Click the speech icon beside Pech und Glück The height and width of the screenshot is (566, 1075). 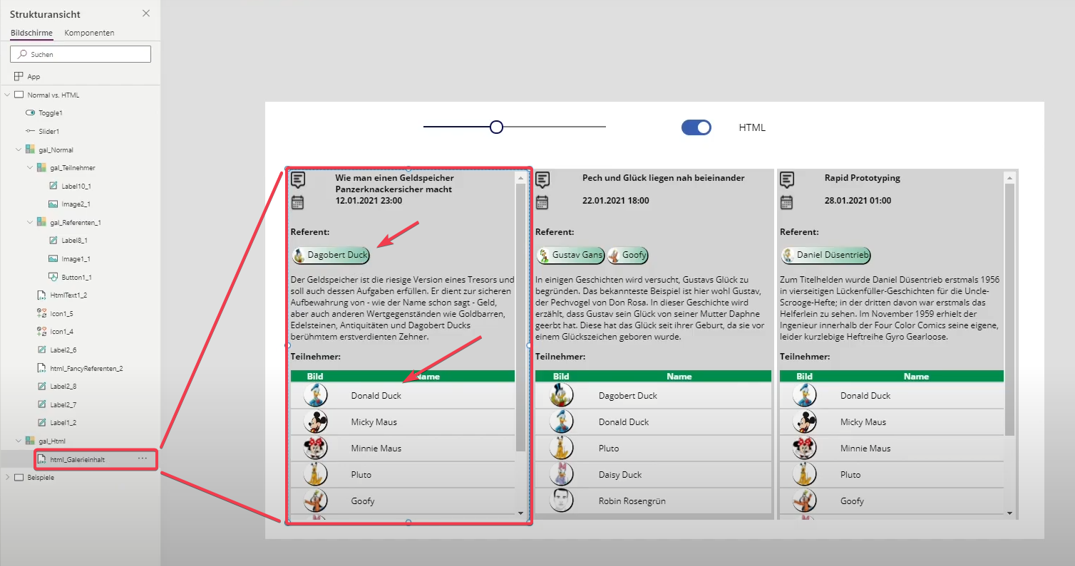tap(542, 179)
